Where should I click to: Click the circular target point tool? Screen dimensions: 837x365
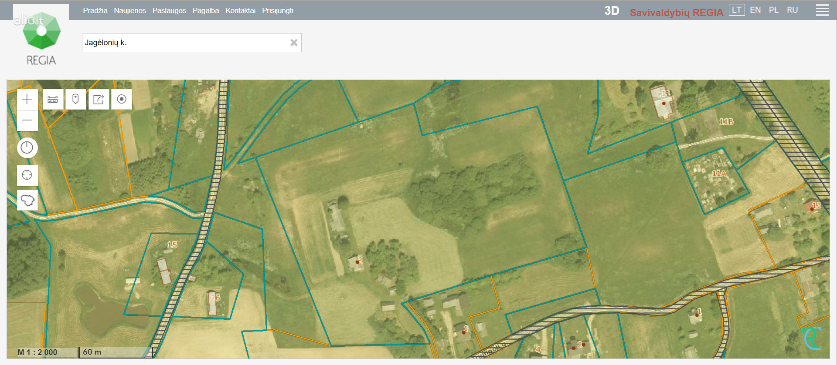(x=122, y=100)
